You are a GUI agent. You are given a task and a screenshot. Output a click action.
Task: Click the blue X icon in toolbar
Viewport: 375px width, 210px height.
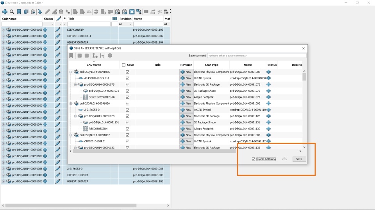[132, 12]
